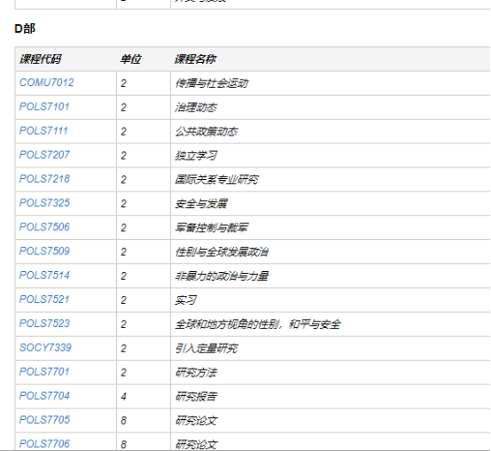
Task: Open the COMU7012 course link
Action: 46,82
